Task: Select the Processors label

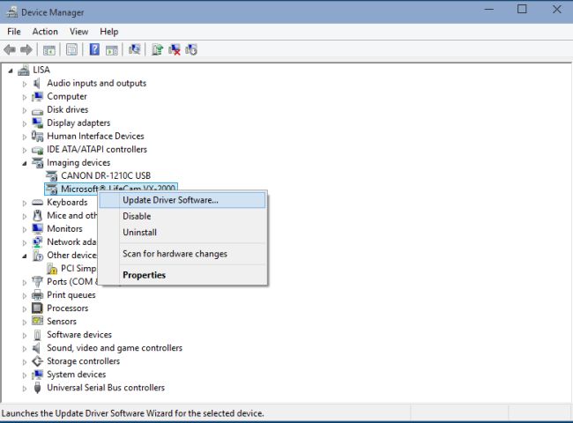Action: click(68, 308)
